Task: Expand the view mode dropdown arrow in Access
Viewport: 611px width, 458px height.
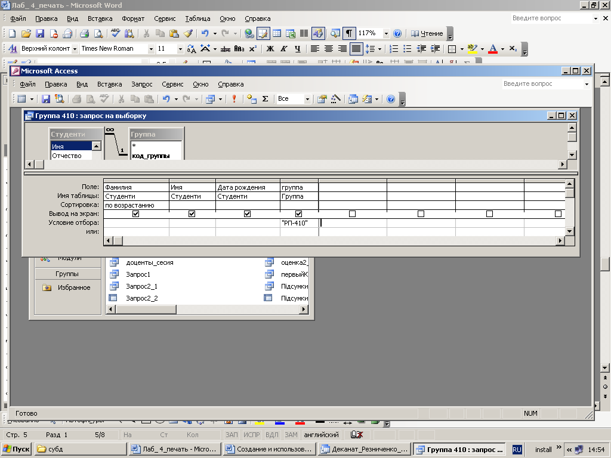Action: 32,99
